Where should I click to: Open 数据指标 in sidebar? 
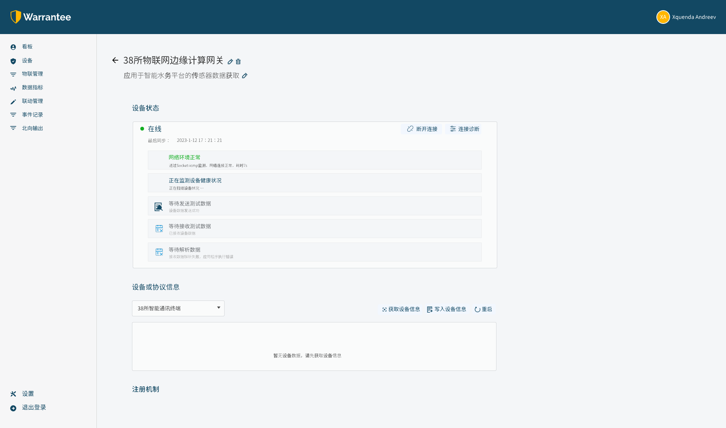(33, 87)
